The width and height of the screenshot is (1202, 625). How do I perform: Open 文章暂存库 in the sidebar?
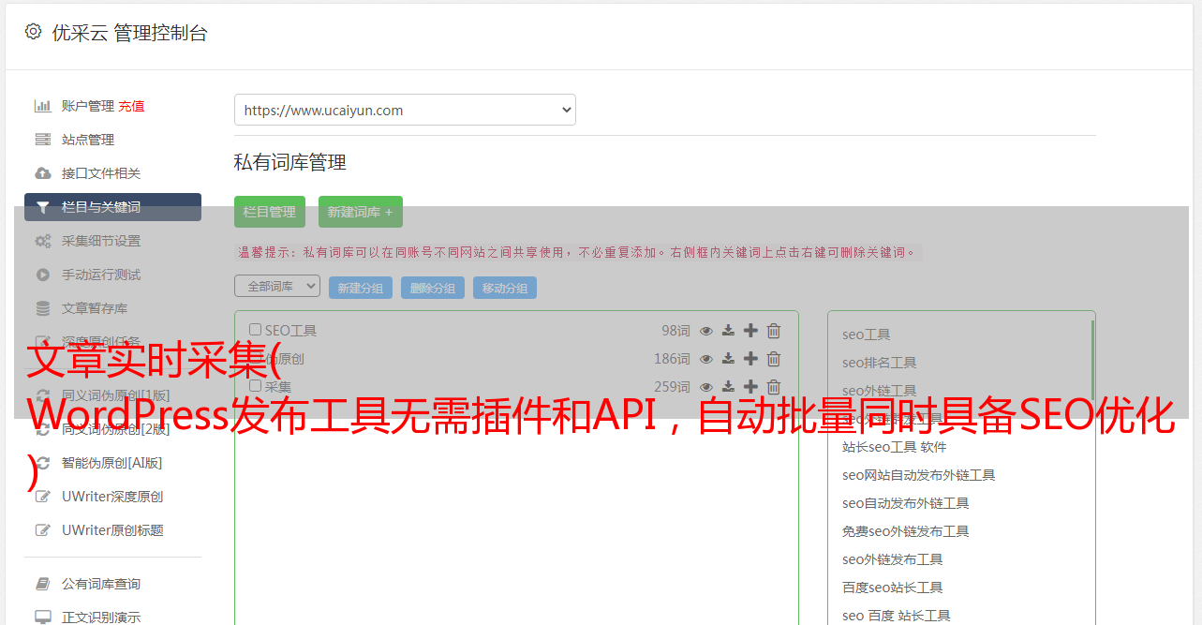coord(95,308)
